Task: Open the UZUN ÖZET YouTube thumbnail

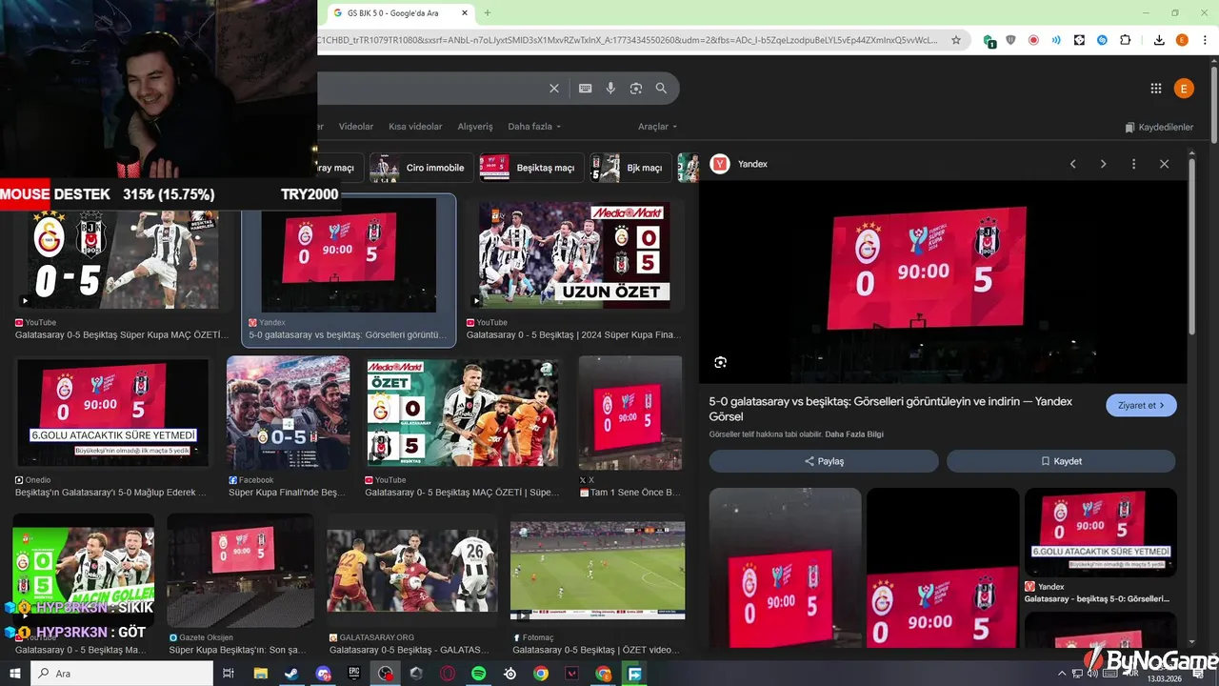Action: [x=574, y=253]
